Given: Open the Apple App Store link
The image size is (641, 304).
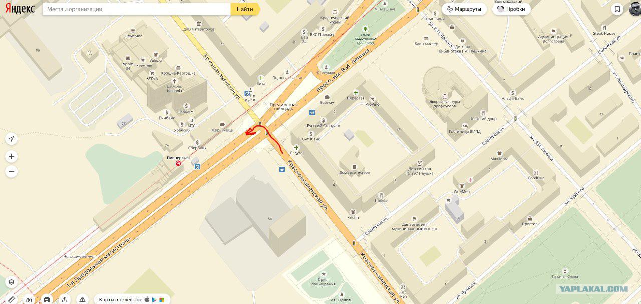Looking at the screenshot, I should (147, 299).
